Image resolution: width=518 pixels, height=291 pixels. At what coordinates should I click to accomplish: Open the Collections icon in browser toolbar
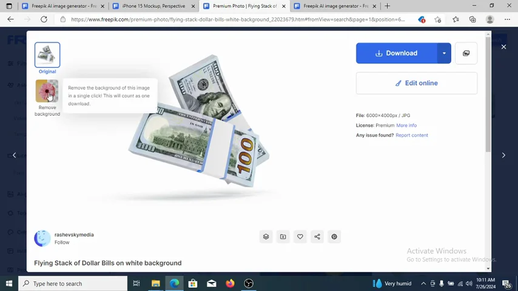coord(473,19)
